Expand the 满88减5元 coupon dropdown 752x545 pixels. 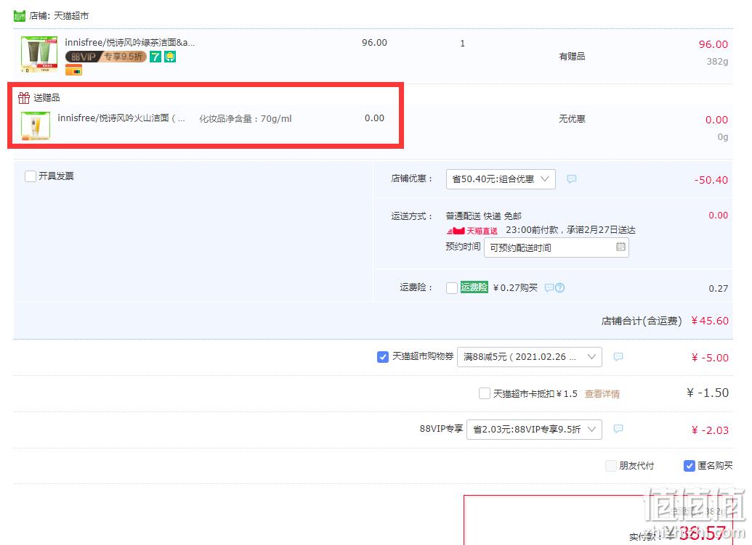coord(530,357)
